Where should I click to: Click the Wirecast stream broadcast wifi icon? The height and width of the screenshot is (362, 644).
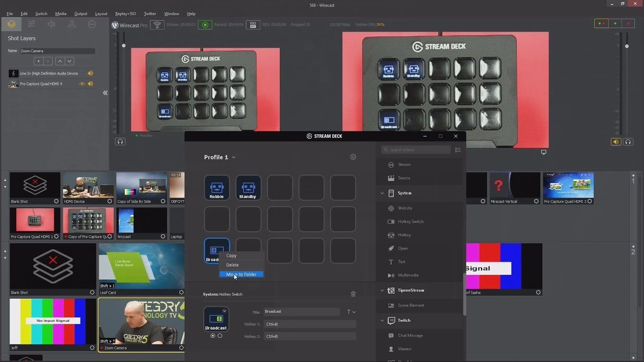pyautogui.click(x=157, y=25)
